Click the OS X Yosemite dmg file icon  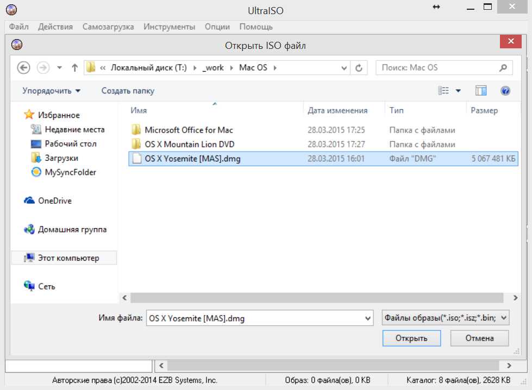pos(137,159)
